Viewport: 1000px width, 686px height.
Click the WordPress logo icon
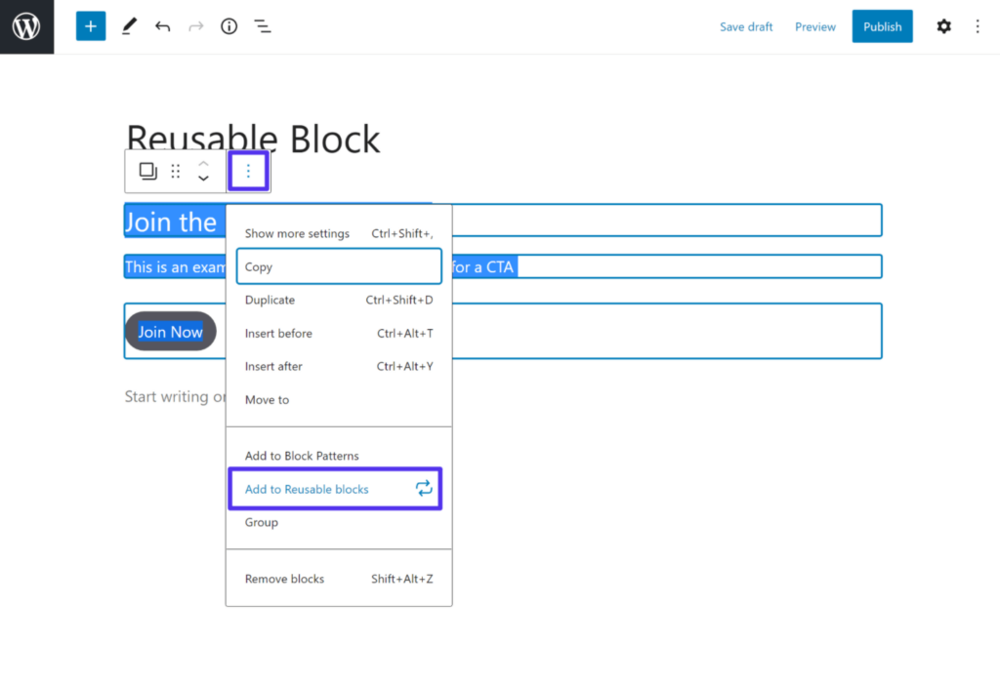click(26, 26)
